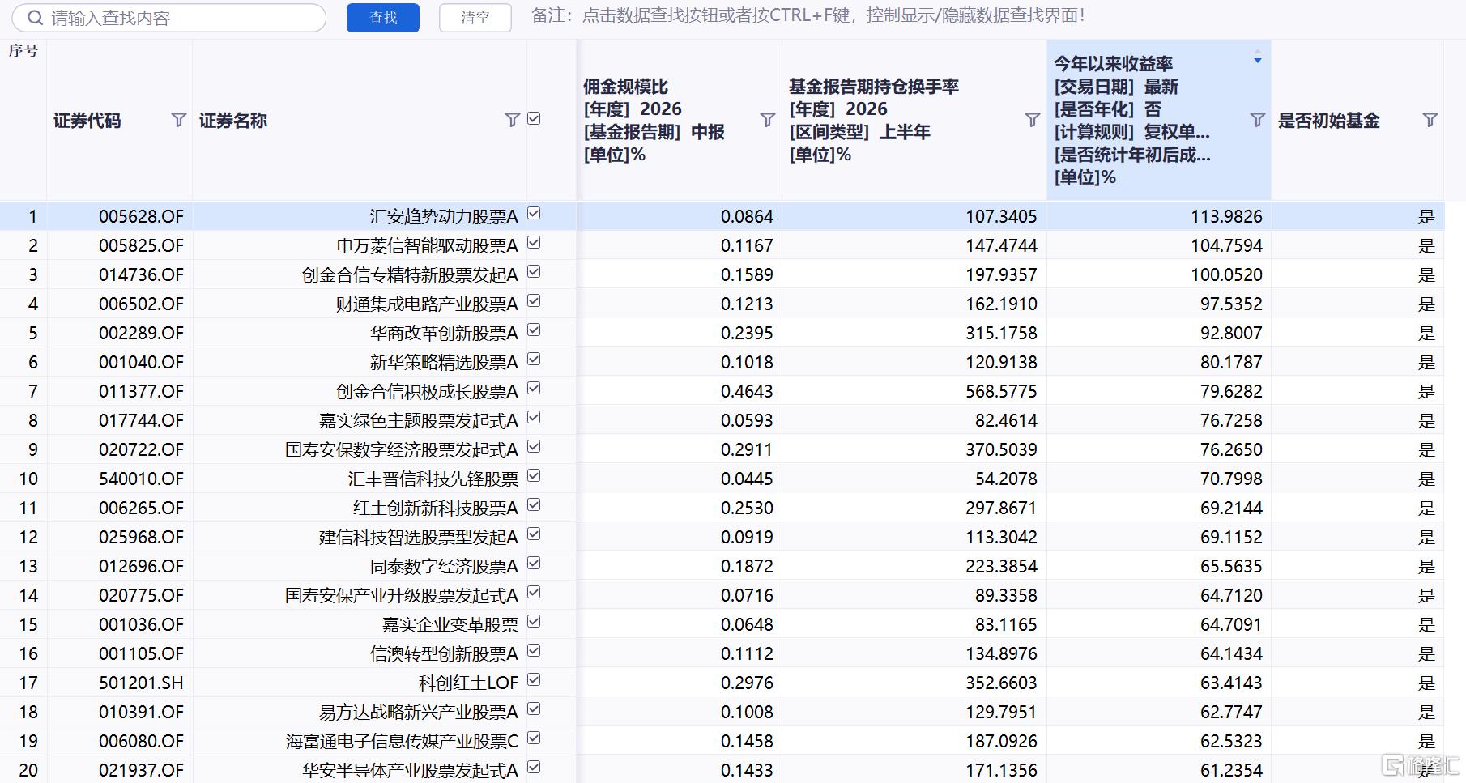The image size is (1466, 783).
Task: Select code cell 005628.OF
Action: click(x=141, y=217)
